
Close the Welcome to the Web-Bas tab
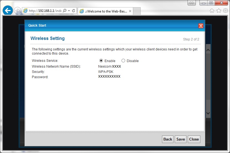pos(130,11)
